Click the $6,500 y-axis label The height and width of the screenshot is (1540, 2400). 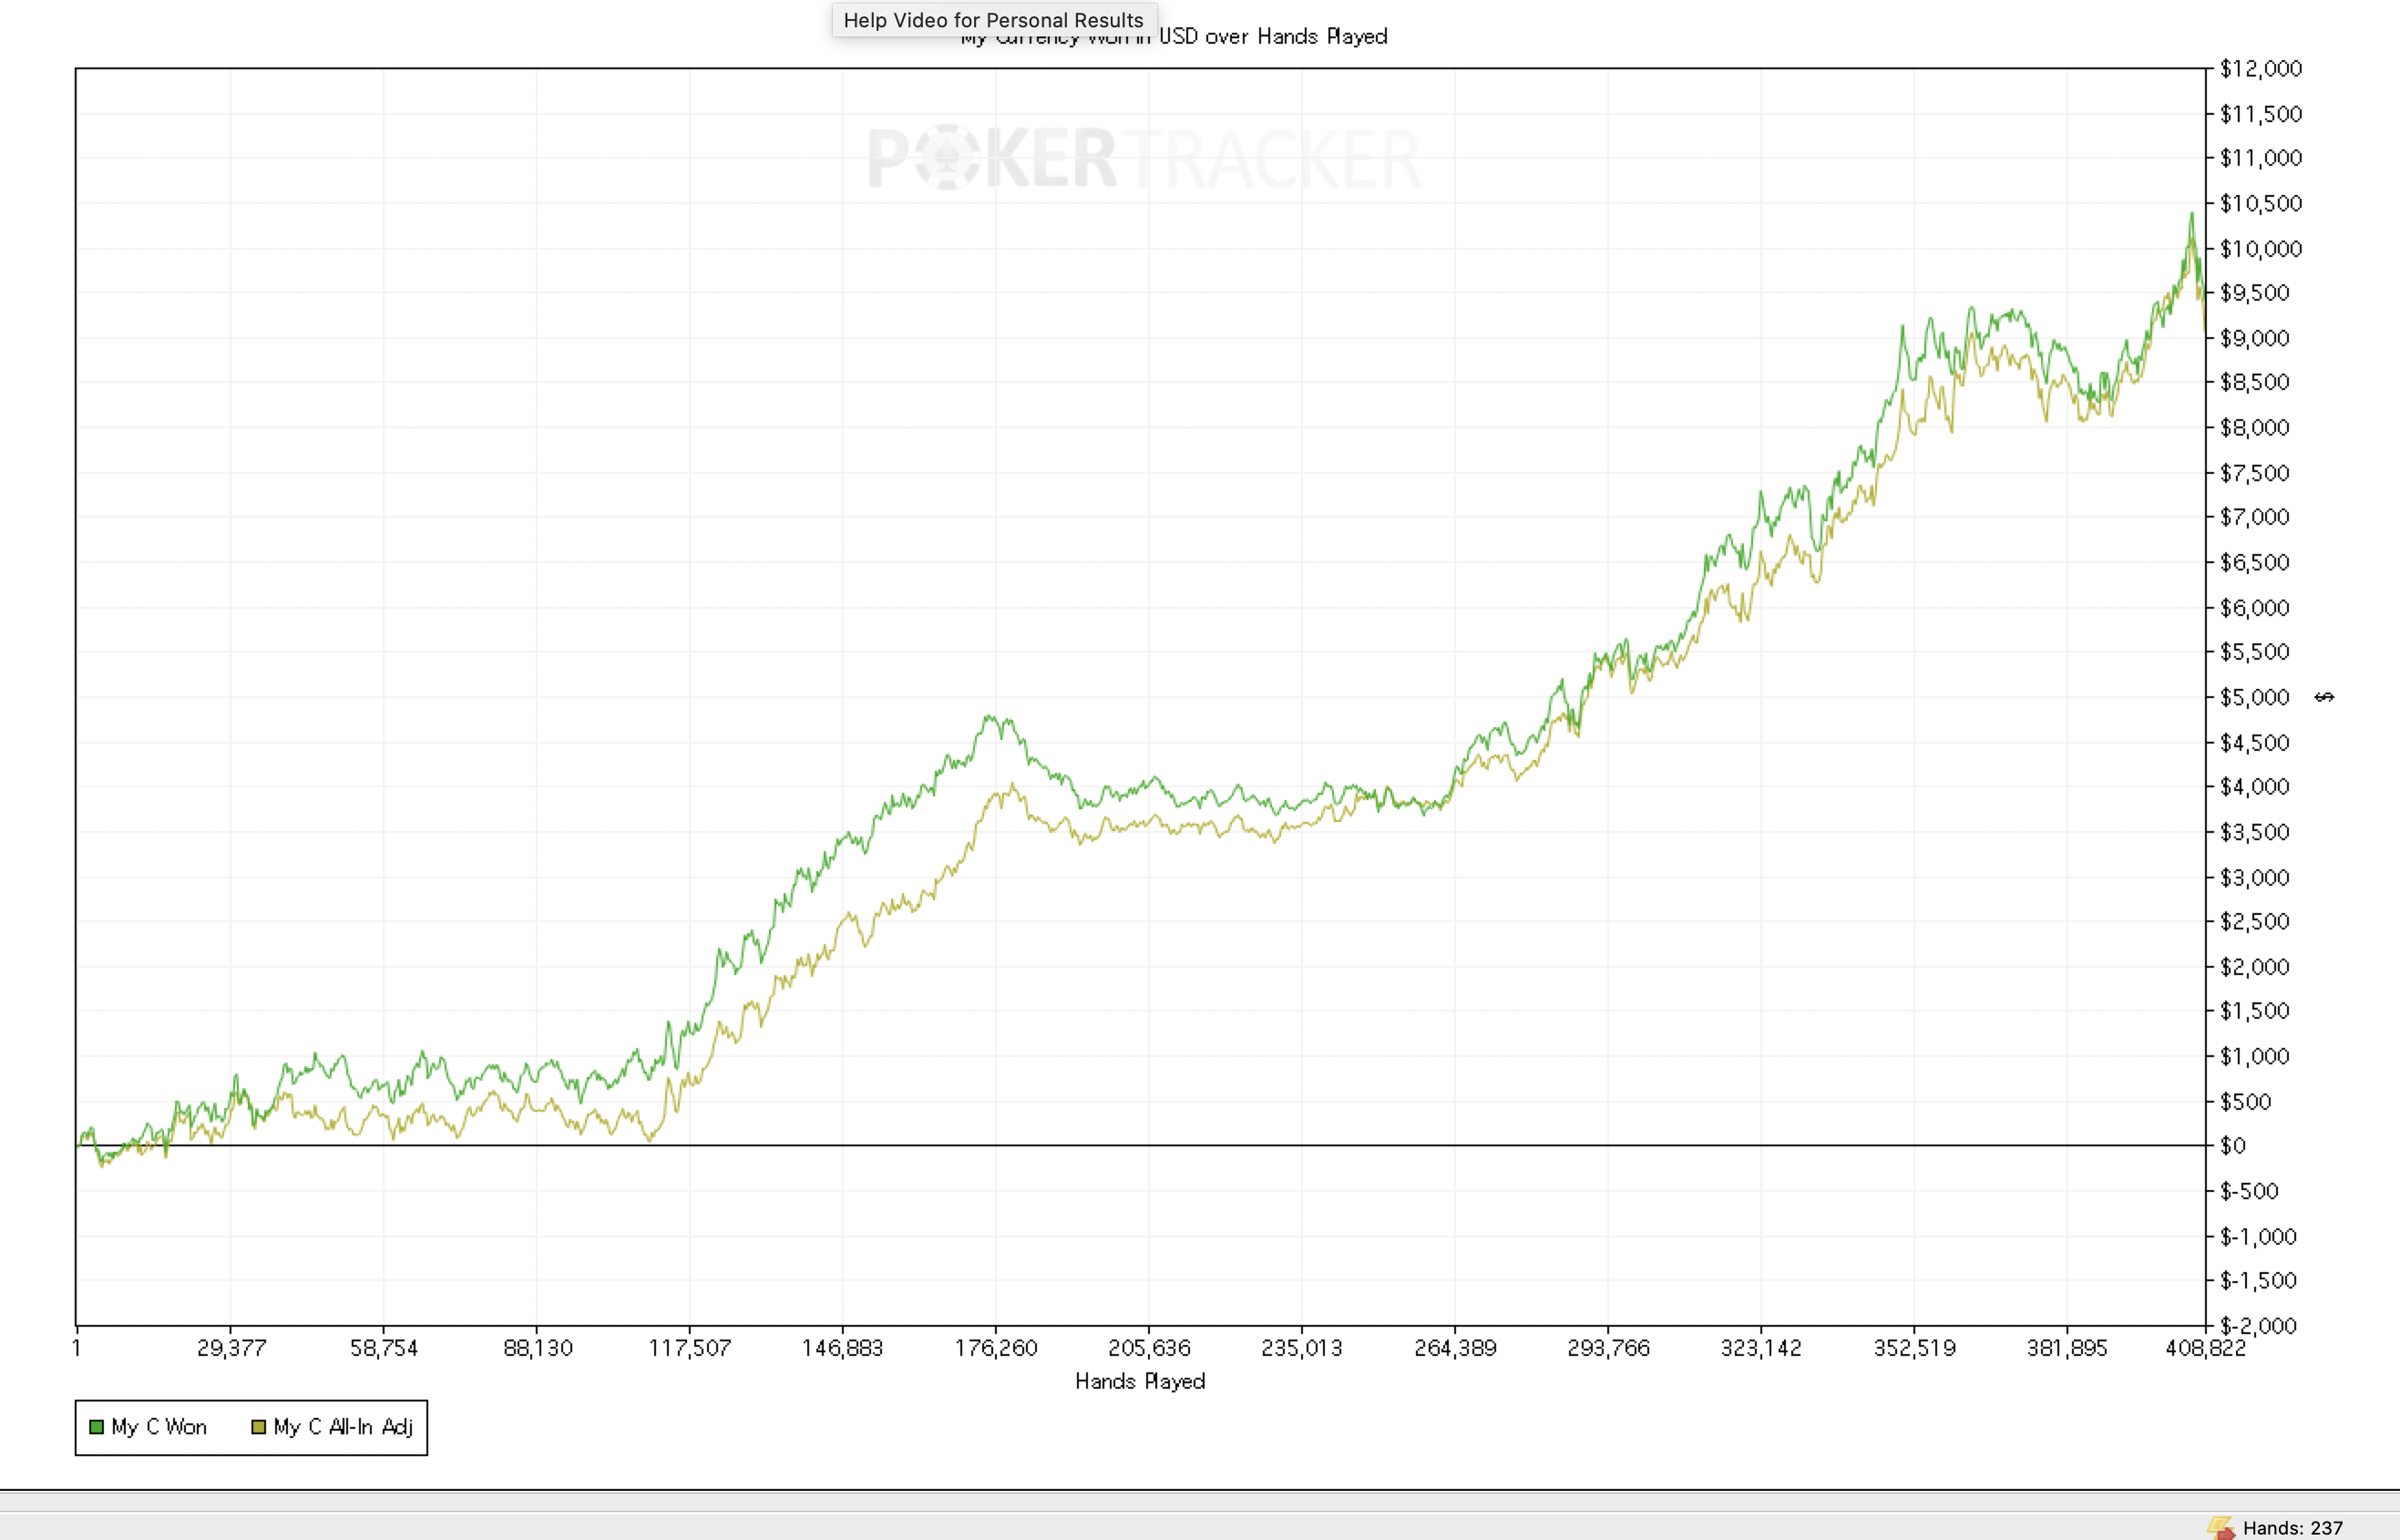coord(2255,562)
